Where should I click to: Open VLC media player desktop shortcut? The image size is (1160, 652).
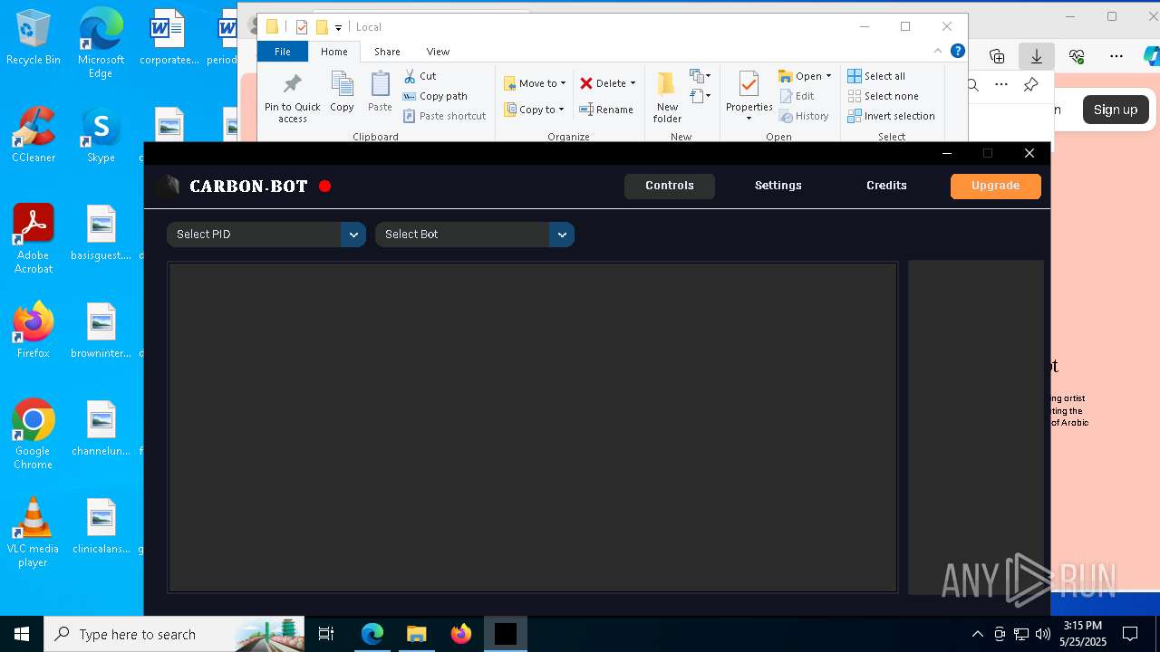(34, 532)
